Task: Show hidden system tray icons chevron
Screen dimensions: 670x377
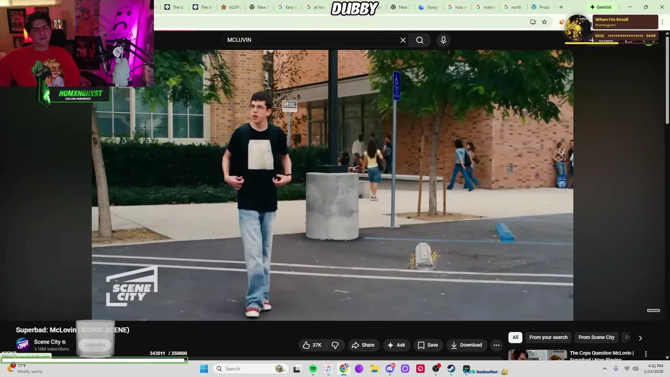Action: [605, 369]
